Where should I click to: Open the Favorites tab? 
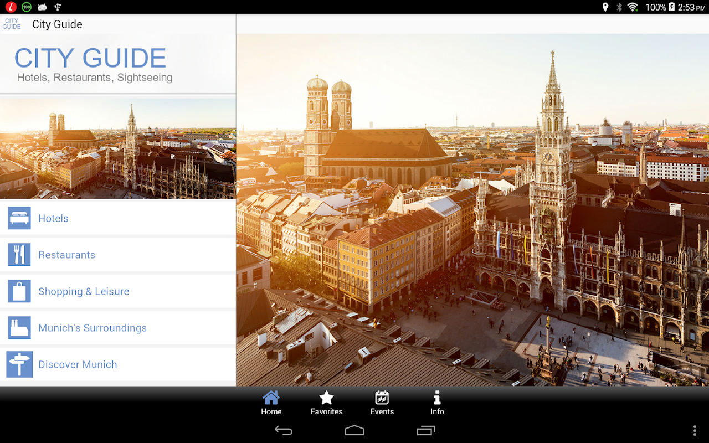click(326, 403)
